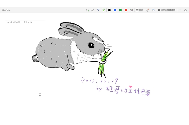Choose the blue pen tool
This screenshot has height=125, width=189.
tap(98, 10)
